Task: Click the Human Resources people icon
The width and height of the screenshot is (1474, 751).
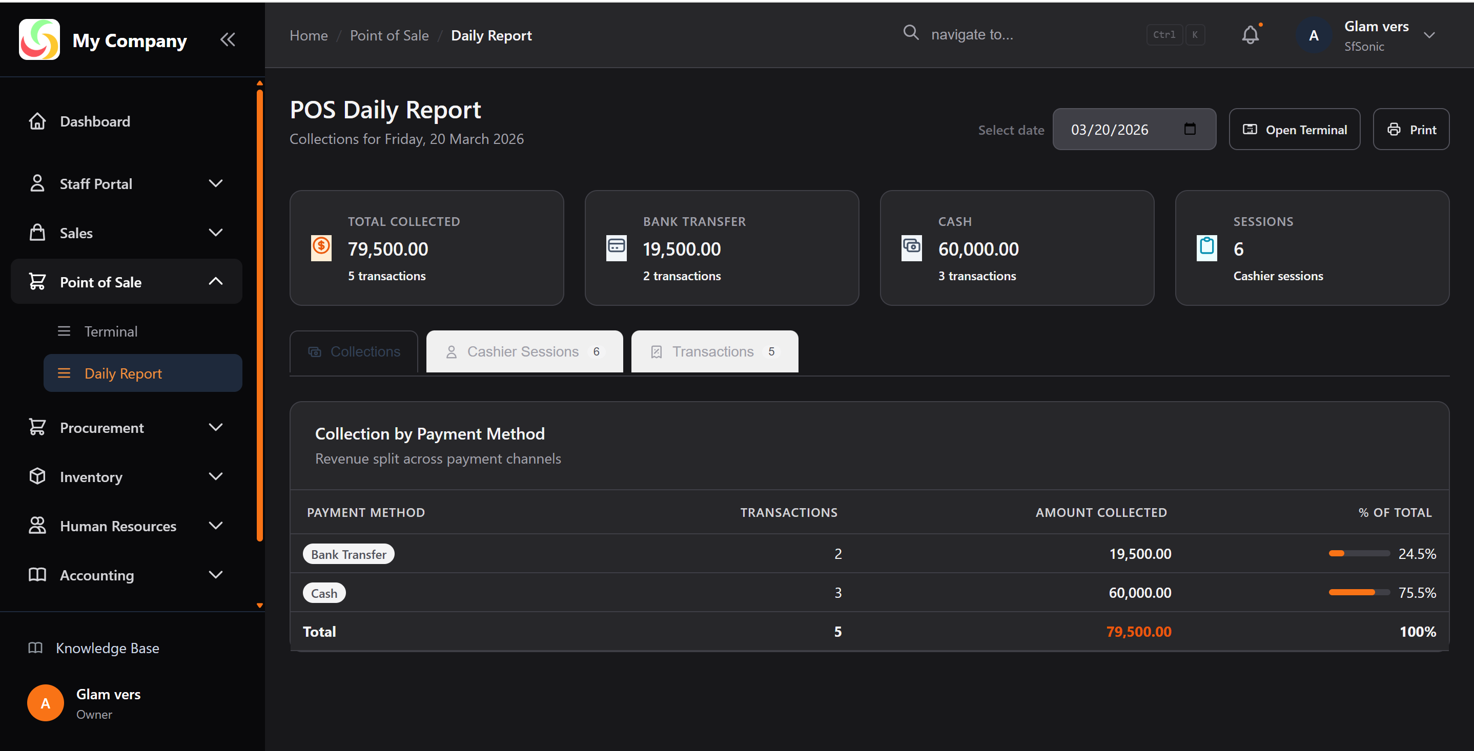Action: (x=37, y=525)
